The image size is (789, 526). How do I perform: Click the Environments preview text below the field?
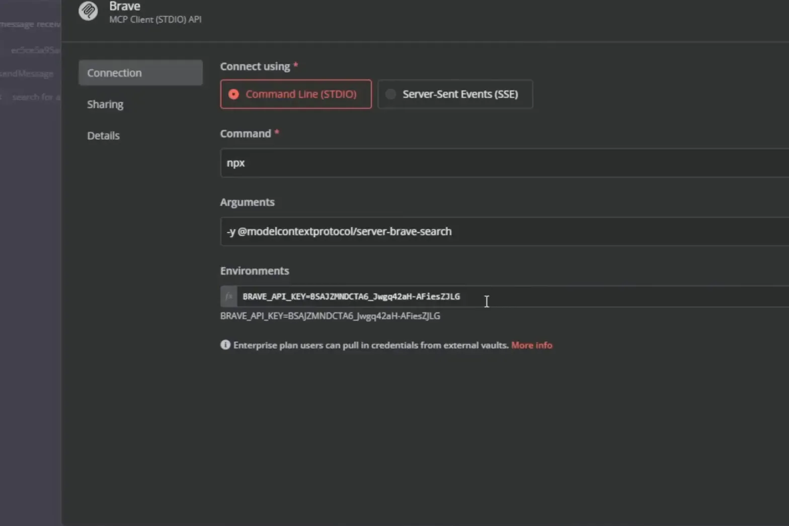[330, 316]
